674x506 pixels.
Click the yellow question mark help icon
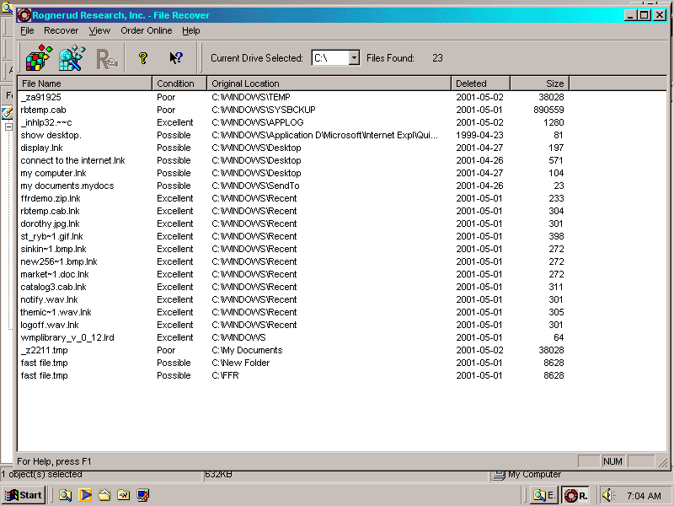point(143,57)
